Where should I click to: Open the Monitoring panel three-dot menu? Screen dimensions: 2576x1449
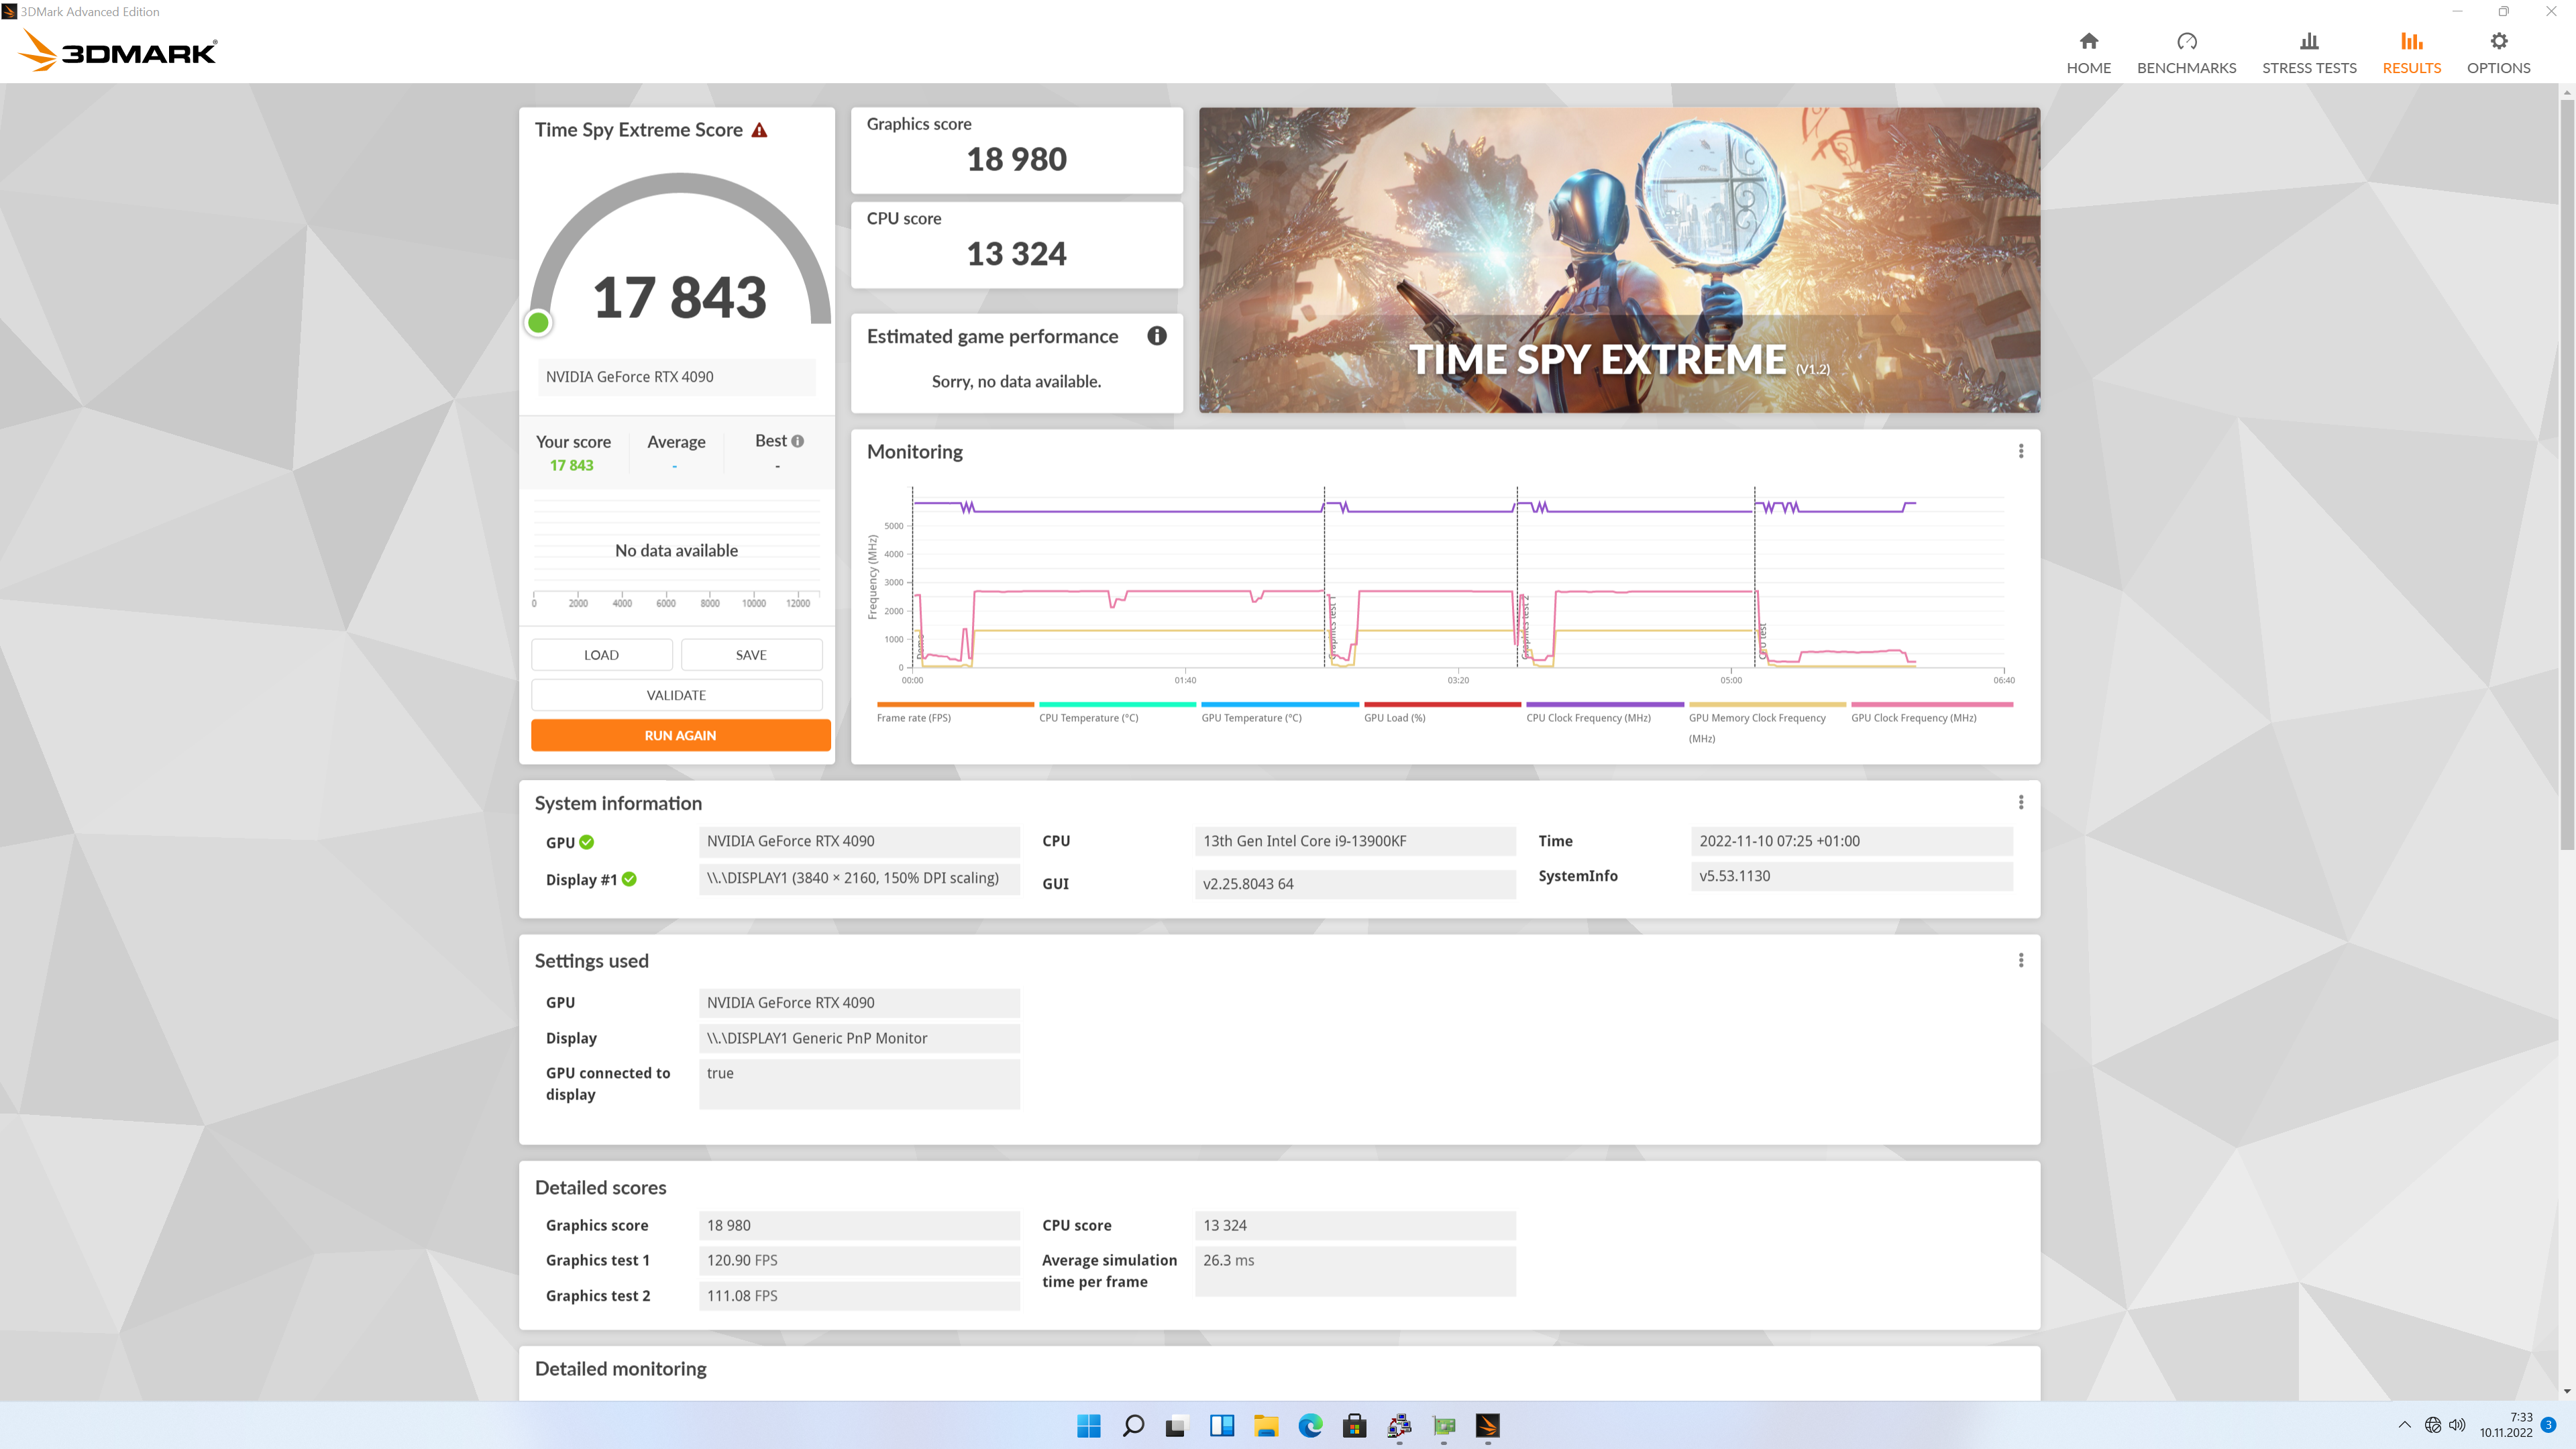coord(2020,451)
